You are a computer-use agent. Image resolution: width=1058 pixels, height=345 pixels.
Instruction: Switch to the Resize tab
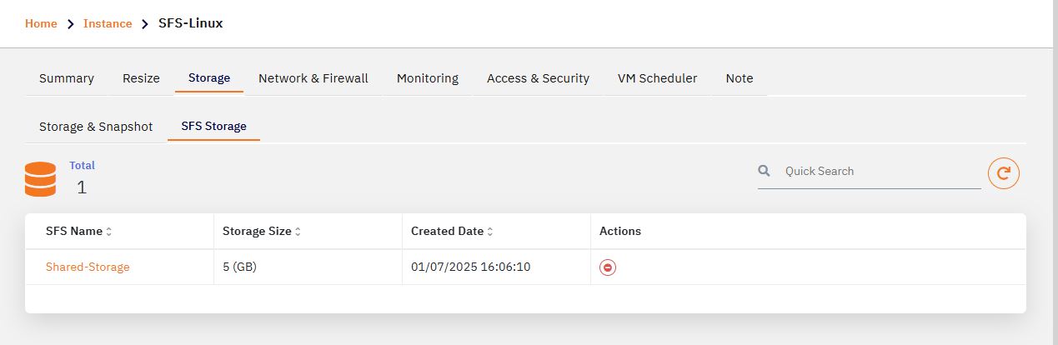(141, 78)
